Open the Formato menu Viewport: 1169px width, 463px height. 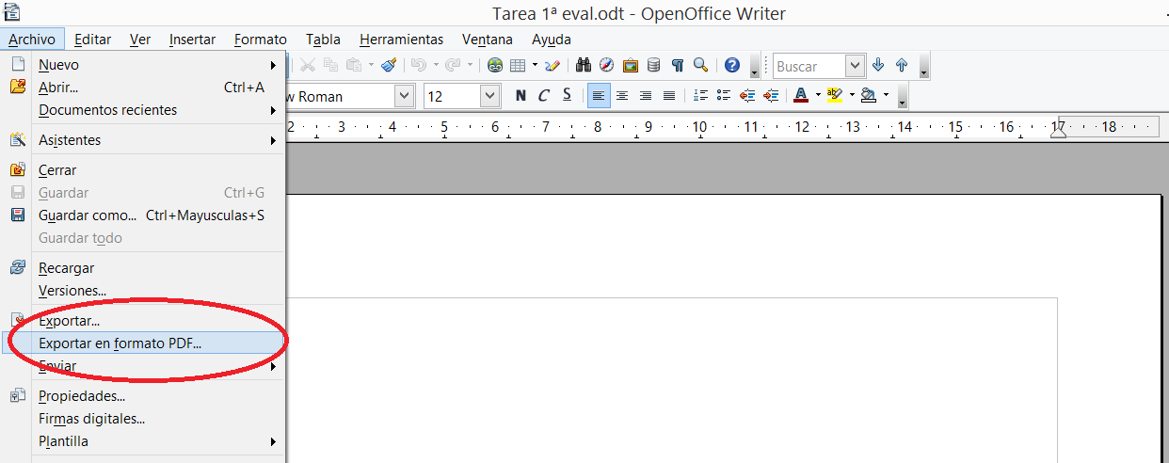point(261,40)
